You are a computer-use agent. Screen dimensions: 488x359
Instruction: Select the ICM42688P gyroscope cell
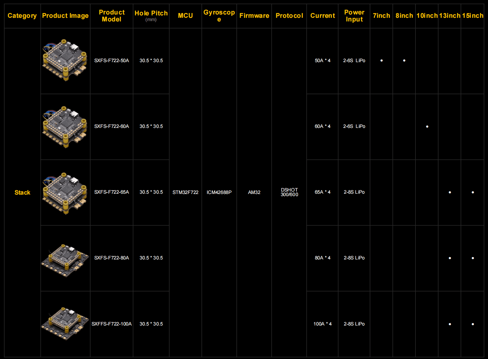(x=219, y=192)
